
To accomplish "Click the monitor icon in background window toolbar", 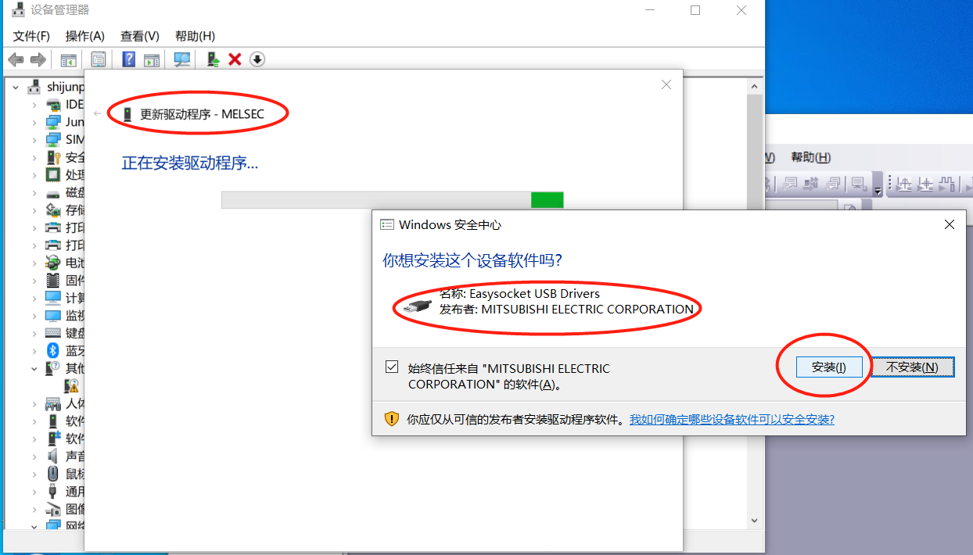I will point(859,184).
